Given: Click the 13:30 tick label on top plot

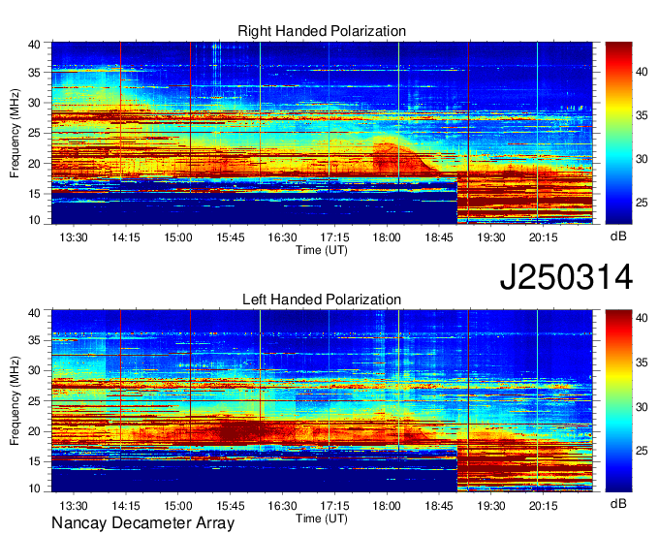Looking at the screenshot, I should point(74,237).
